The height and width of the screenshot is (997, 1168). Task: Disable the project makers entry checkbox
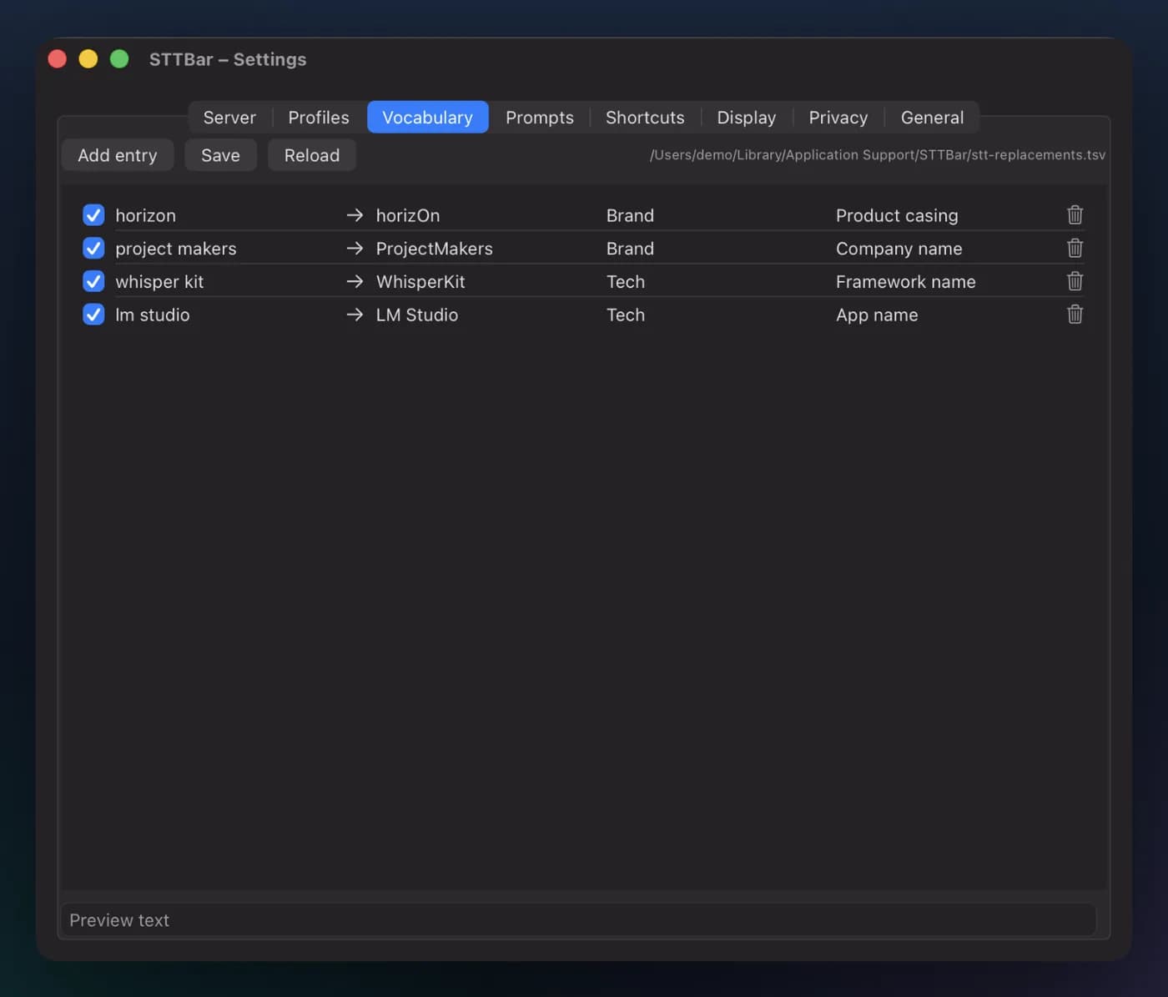(x=93, y=249)
